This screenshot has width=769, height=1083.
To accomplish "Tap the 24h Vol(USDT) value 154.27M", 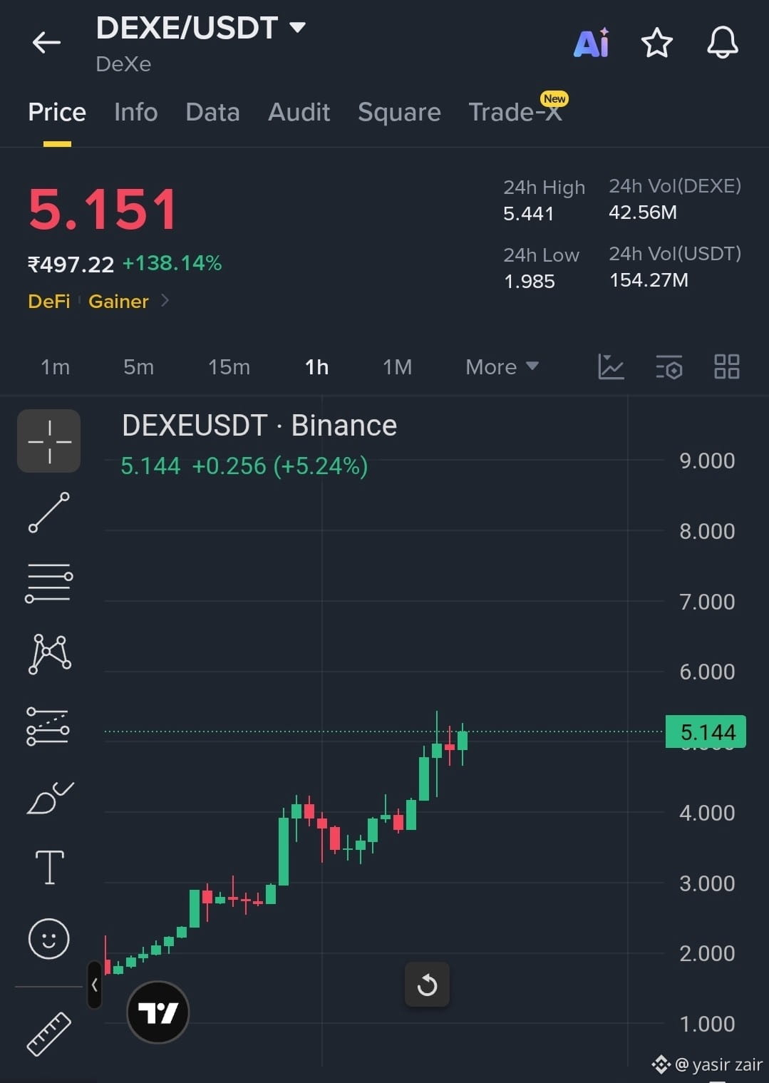I will pyautogui.click(x=649, y=280).
